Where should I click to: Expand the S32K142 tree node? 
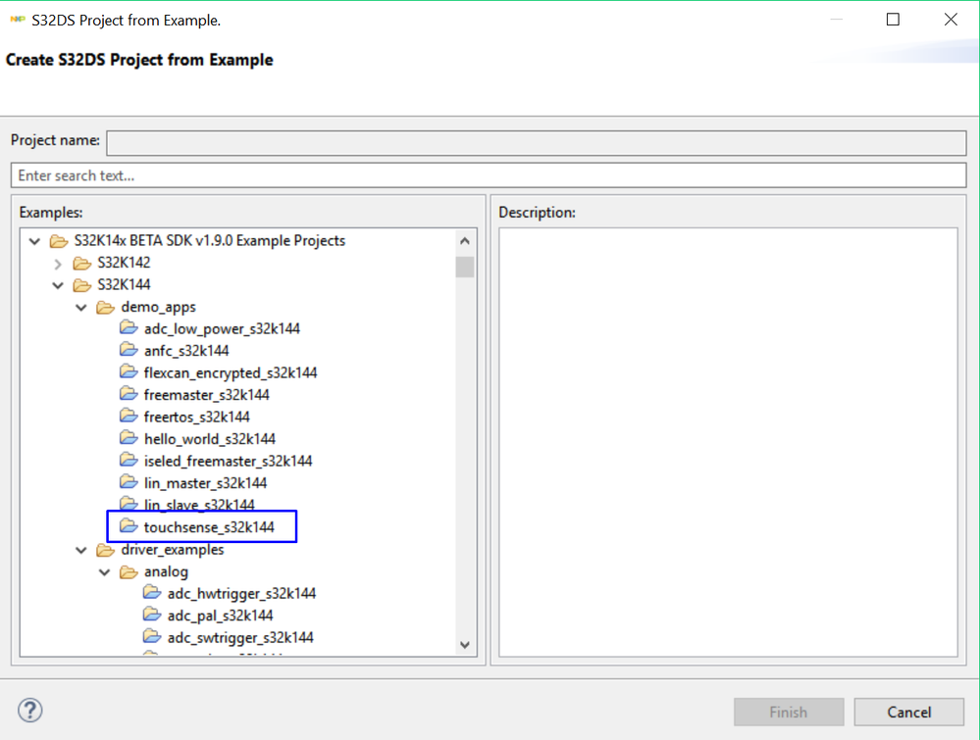pos(58,264)
